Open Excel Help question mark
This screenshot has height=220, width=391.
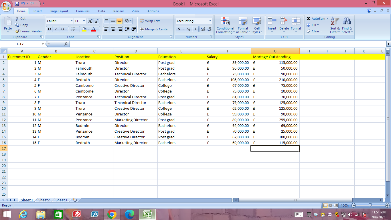369,11
